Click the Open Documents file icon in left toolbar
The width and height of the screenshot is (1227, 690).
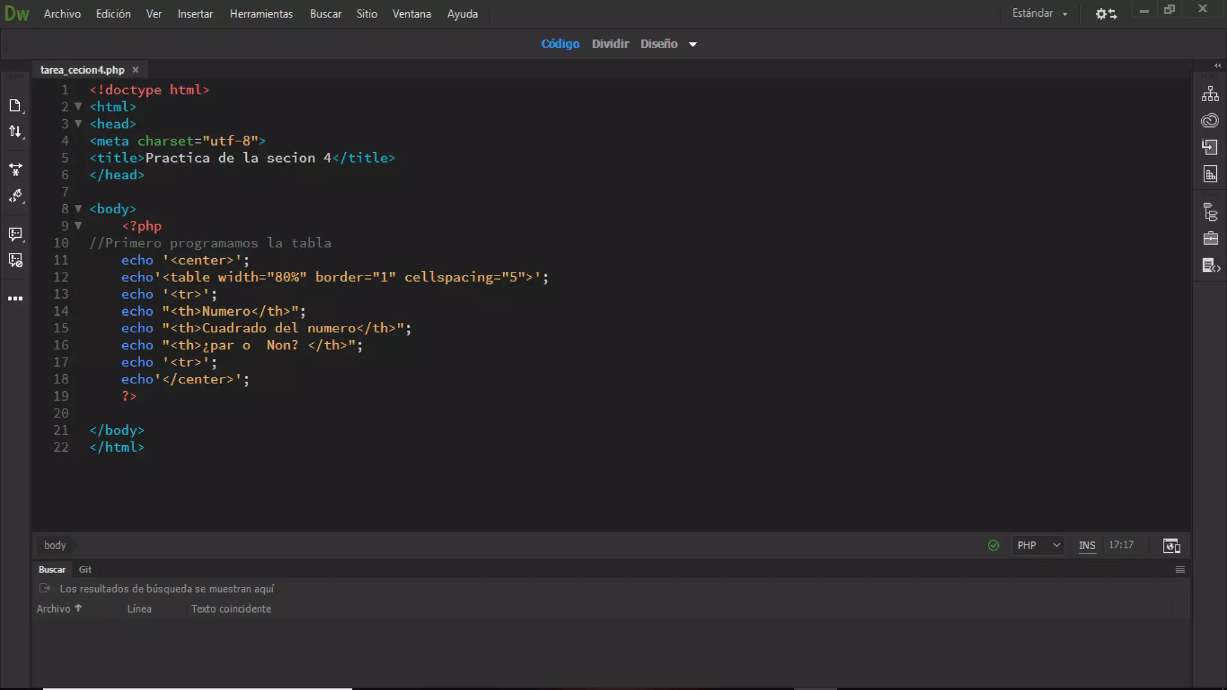[x=15, y=106]
